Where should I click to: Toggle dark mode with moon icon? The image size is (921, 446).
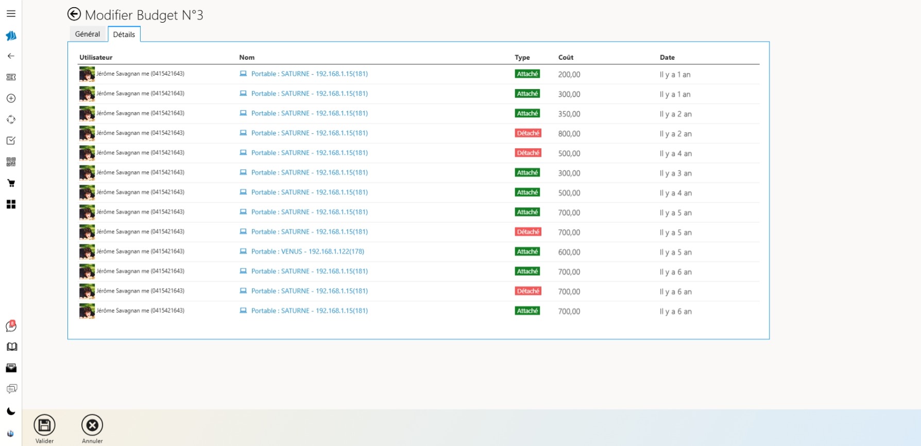pyautogui.click(x=11, y=411)
